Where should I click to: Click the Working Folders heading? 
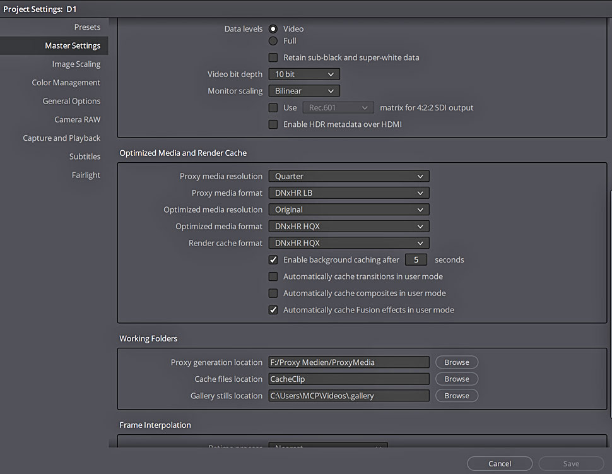click(148, 338)
